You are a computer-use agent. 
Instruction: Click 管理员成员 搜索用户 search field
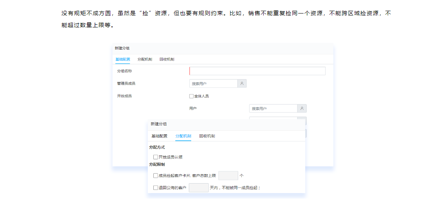213,83
